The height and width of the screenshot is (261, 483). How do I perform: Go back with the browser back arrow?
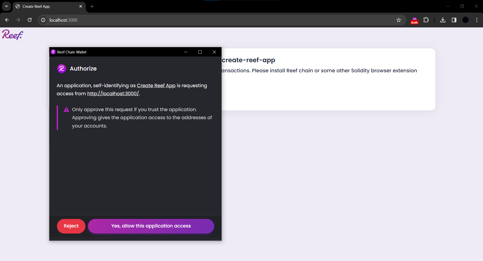[7, 20]
